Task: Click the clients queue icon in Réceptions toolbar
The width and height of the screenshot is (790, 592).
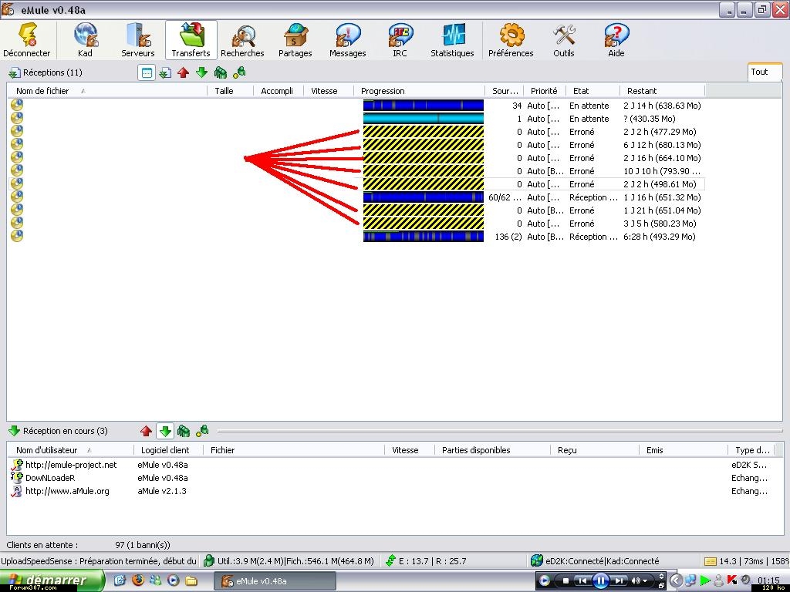Action: coord(221,73)
